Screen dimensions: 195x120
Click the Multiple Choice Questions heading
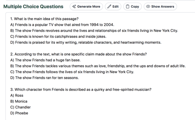33,6
